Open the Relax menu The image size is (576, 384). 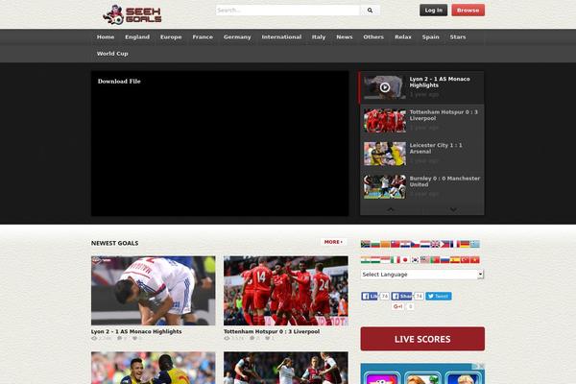[x=403, y=37]
